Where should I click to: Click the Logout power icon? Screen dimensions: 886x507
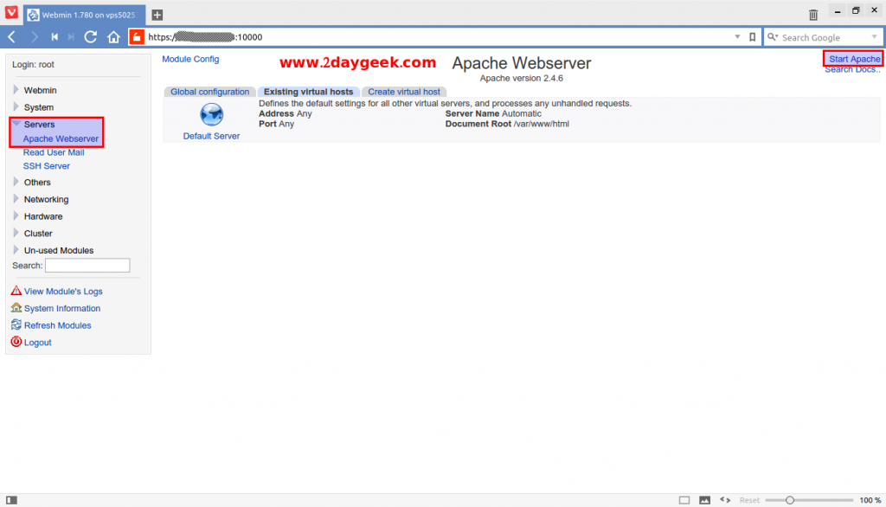pyautogui.click(x=16, y=343)
